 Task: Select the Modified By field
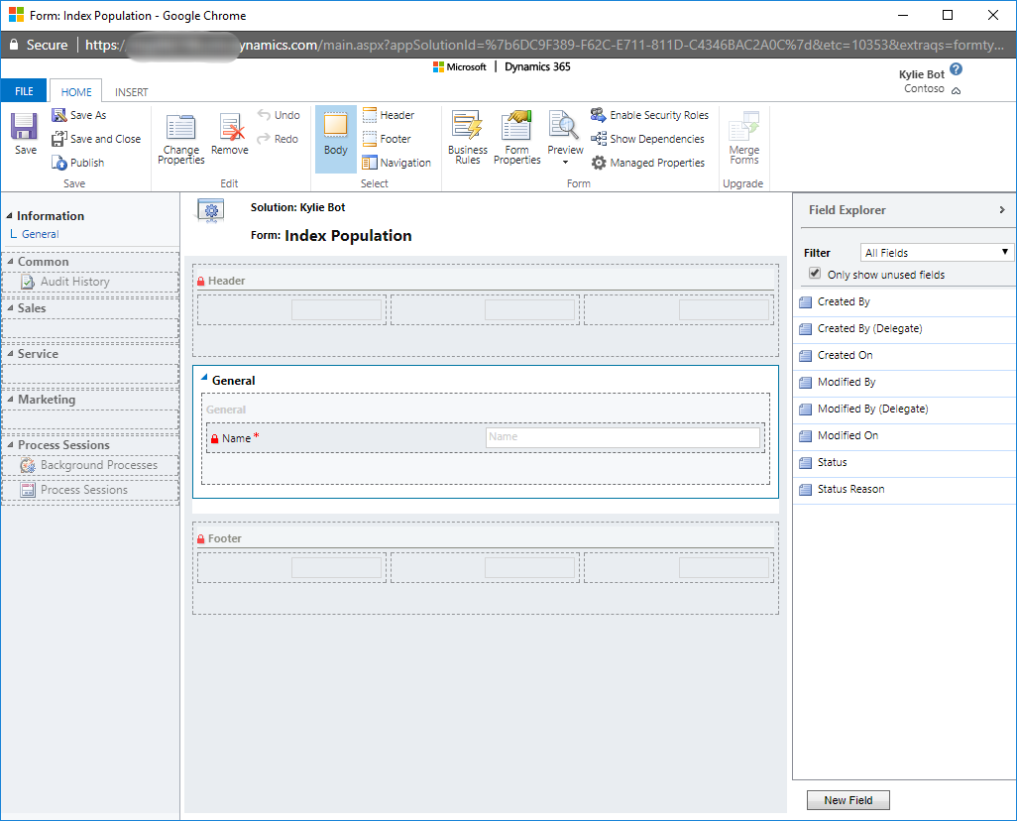tap(904, 383)
